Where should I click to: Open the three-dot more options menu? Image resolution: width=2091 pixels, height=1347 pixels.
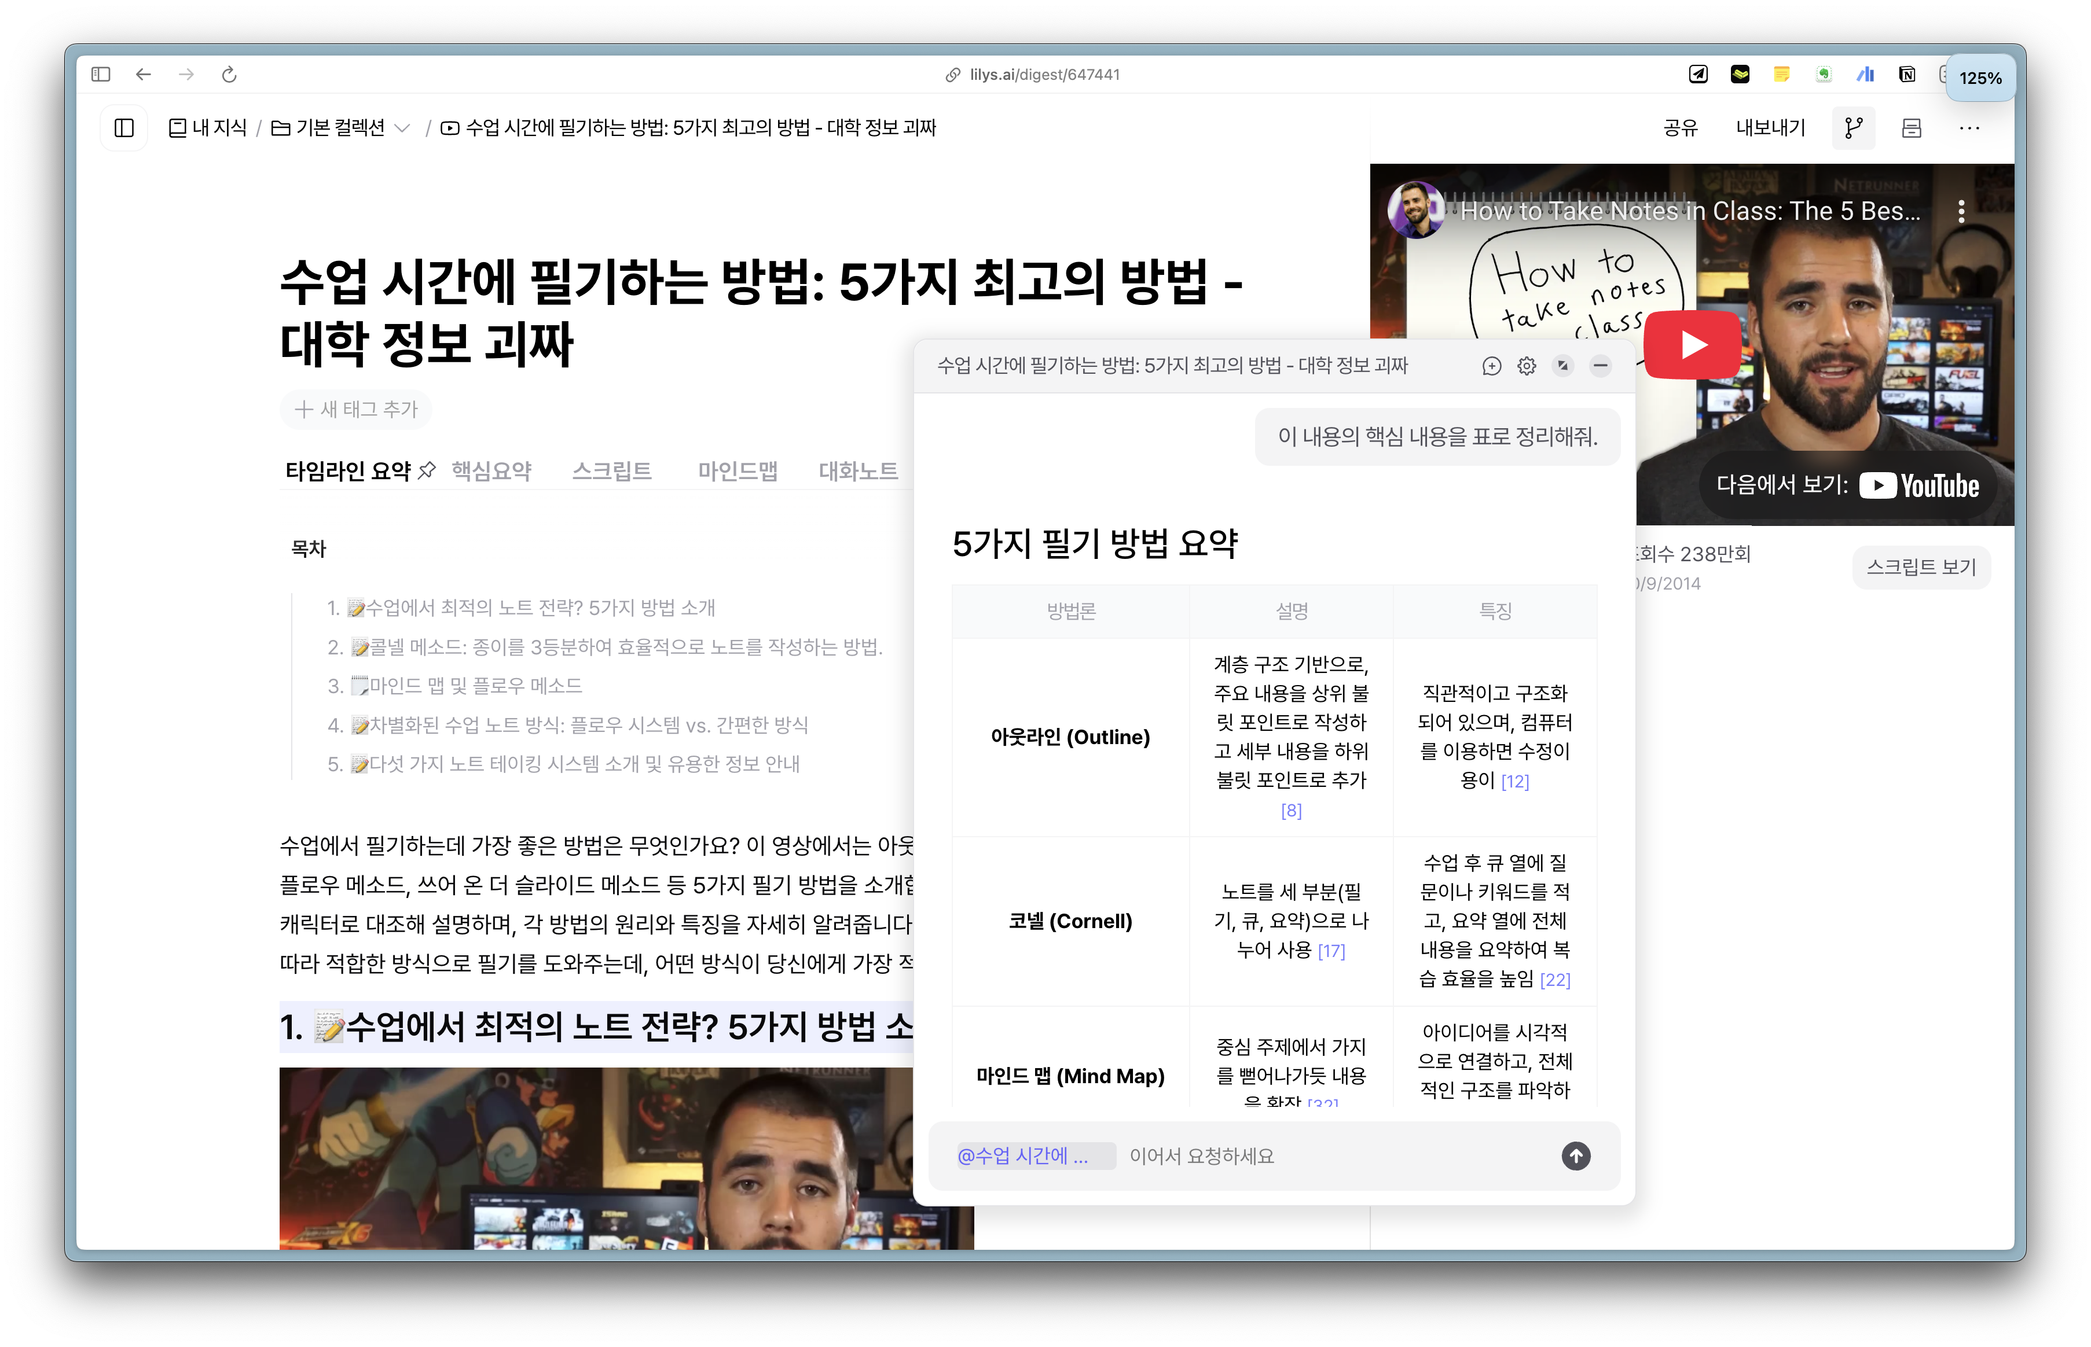tap(1968, 128)
